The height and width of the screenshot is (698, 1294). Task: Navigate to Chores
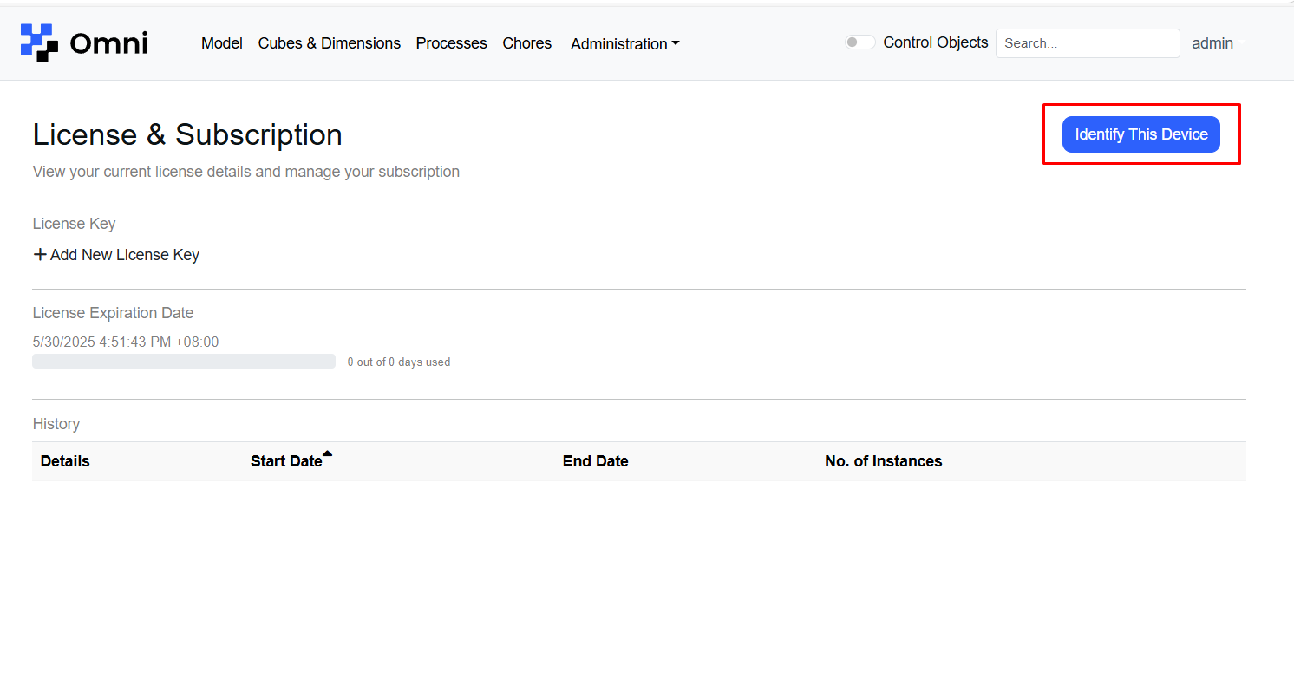[x=527, y=43]
